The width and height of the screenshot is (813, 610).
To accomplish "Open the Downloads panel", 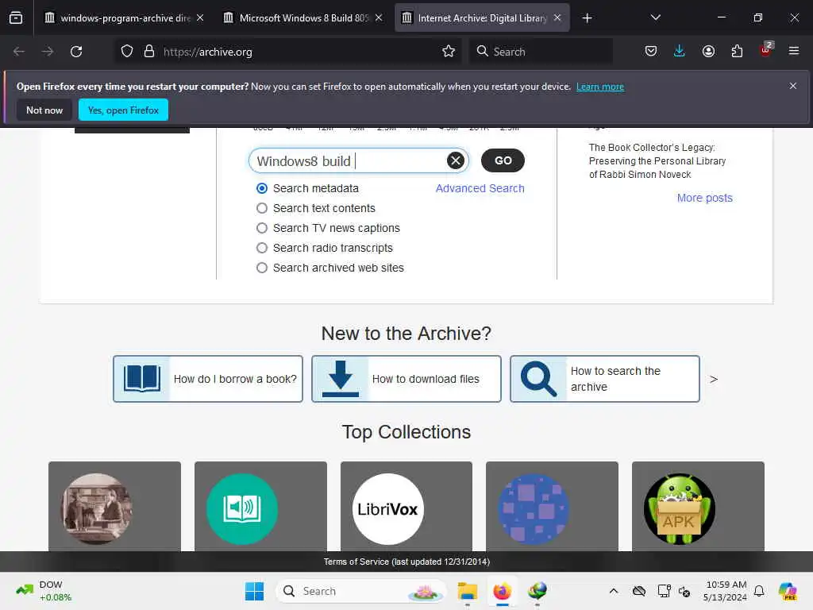I will coord(680,52).
